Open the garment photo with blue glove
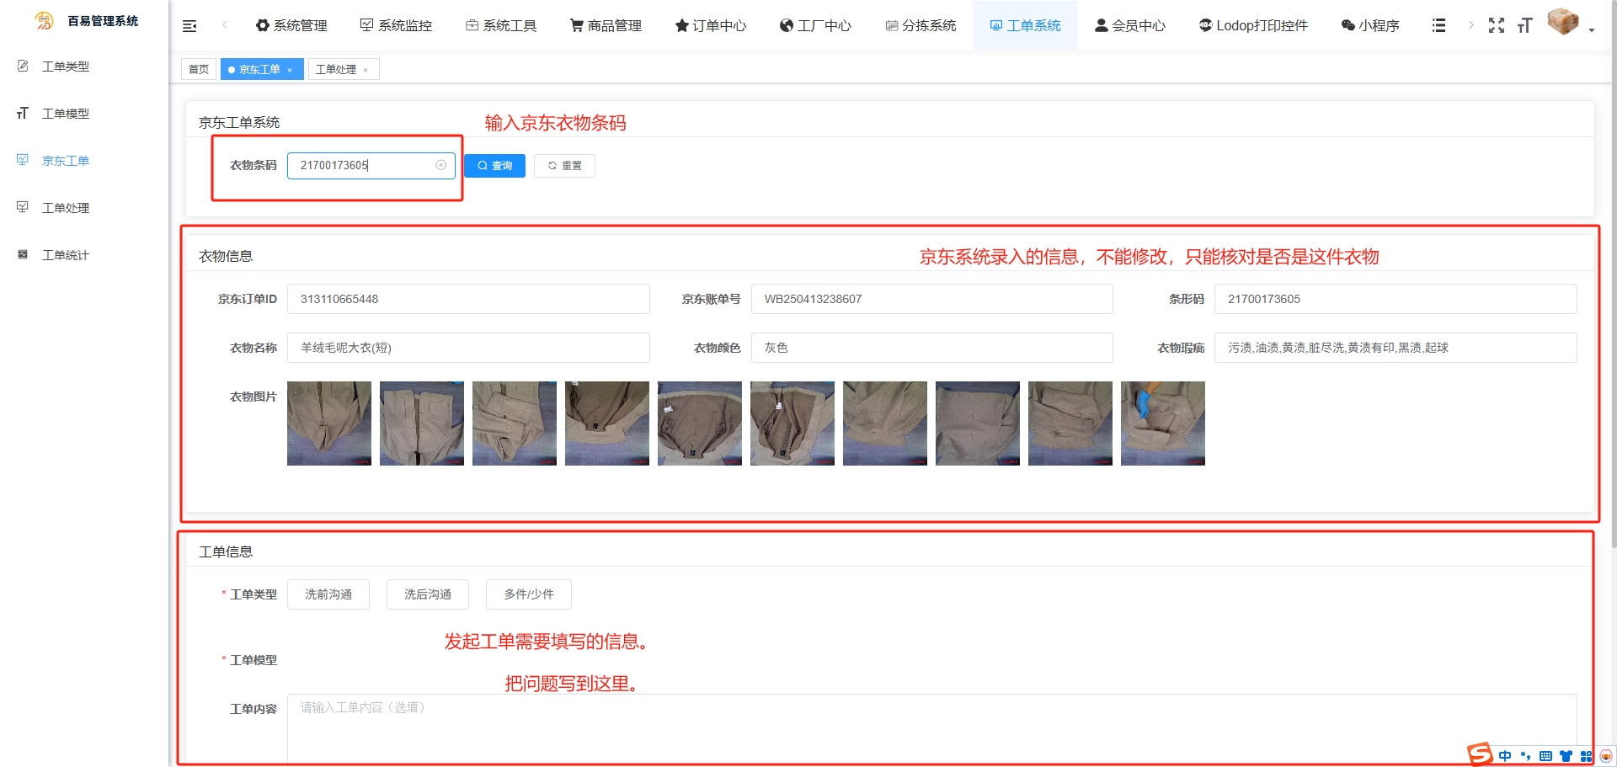Screen dimensions: 1617x767 tap(1162, 423)
